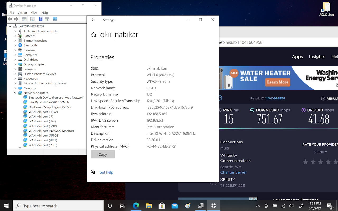
Task: Open Mail app from taskbar
Action: (175, 206)
